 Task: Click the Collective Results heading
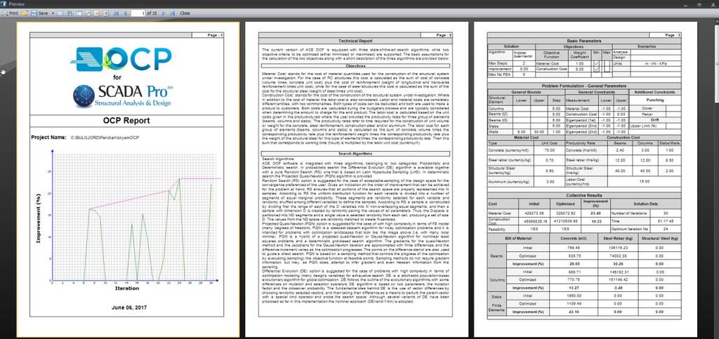[x=584, y=195]
